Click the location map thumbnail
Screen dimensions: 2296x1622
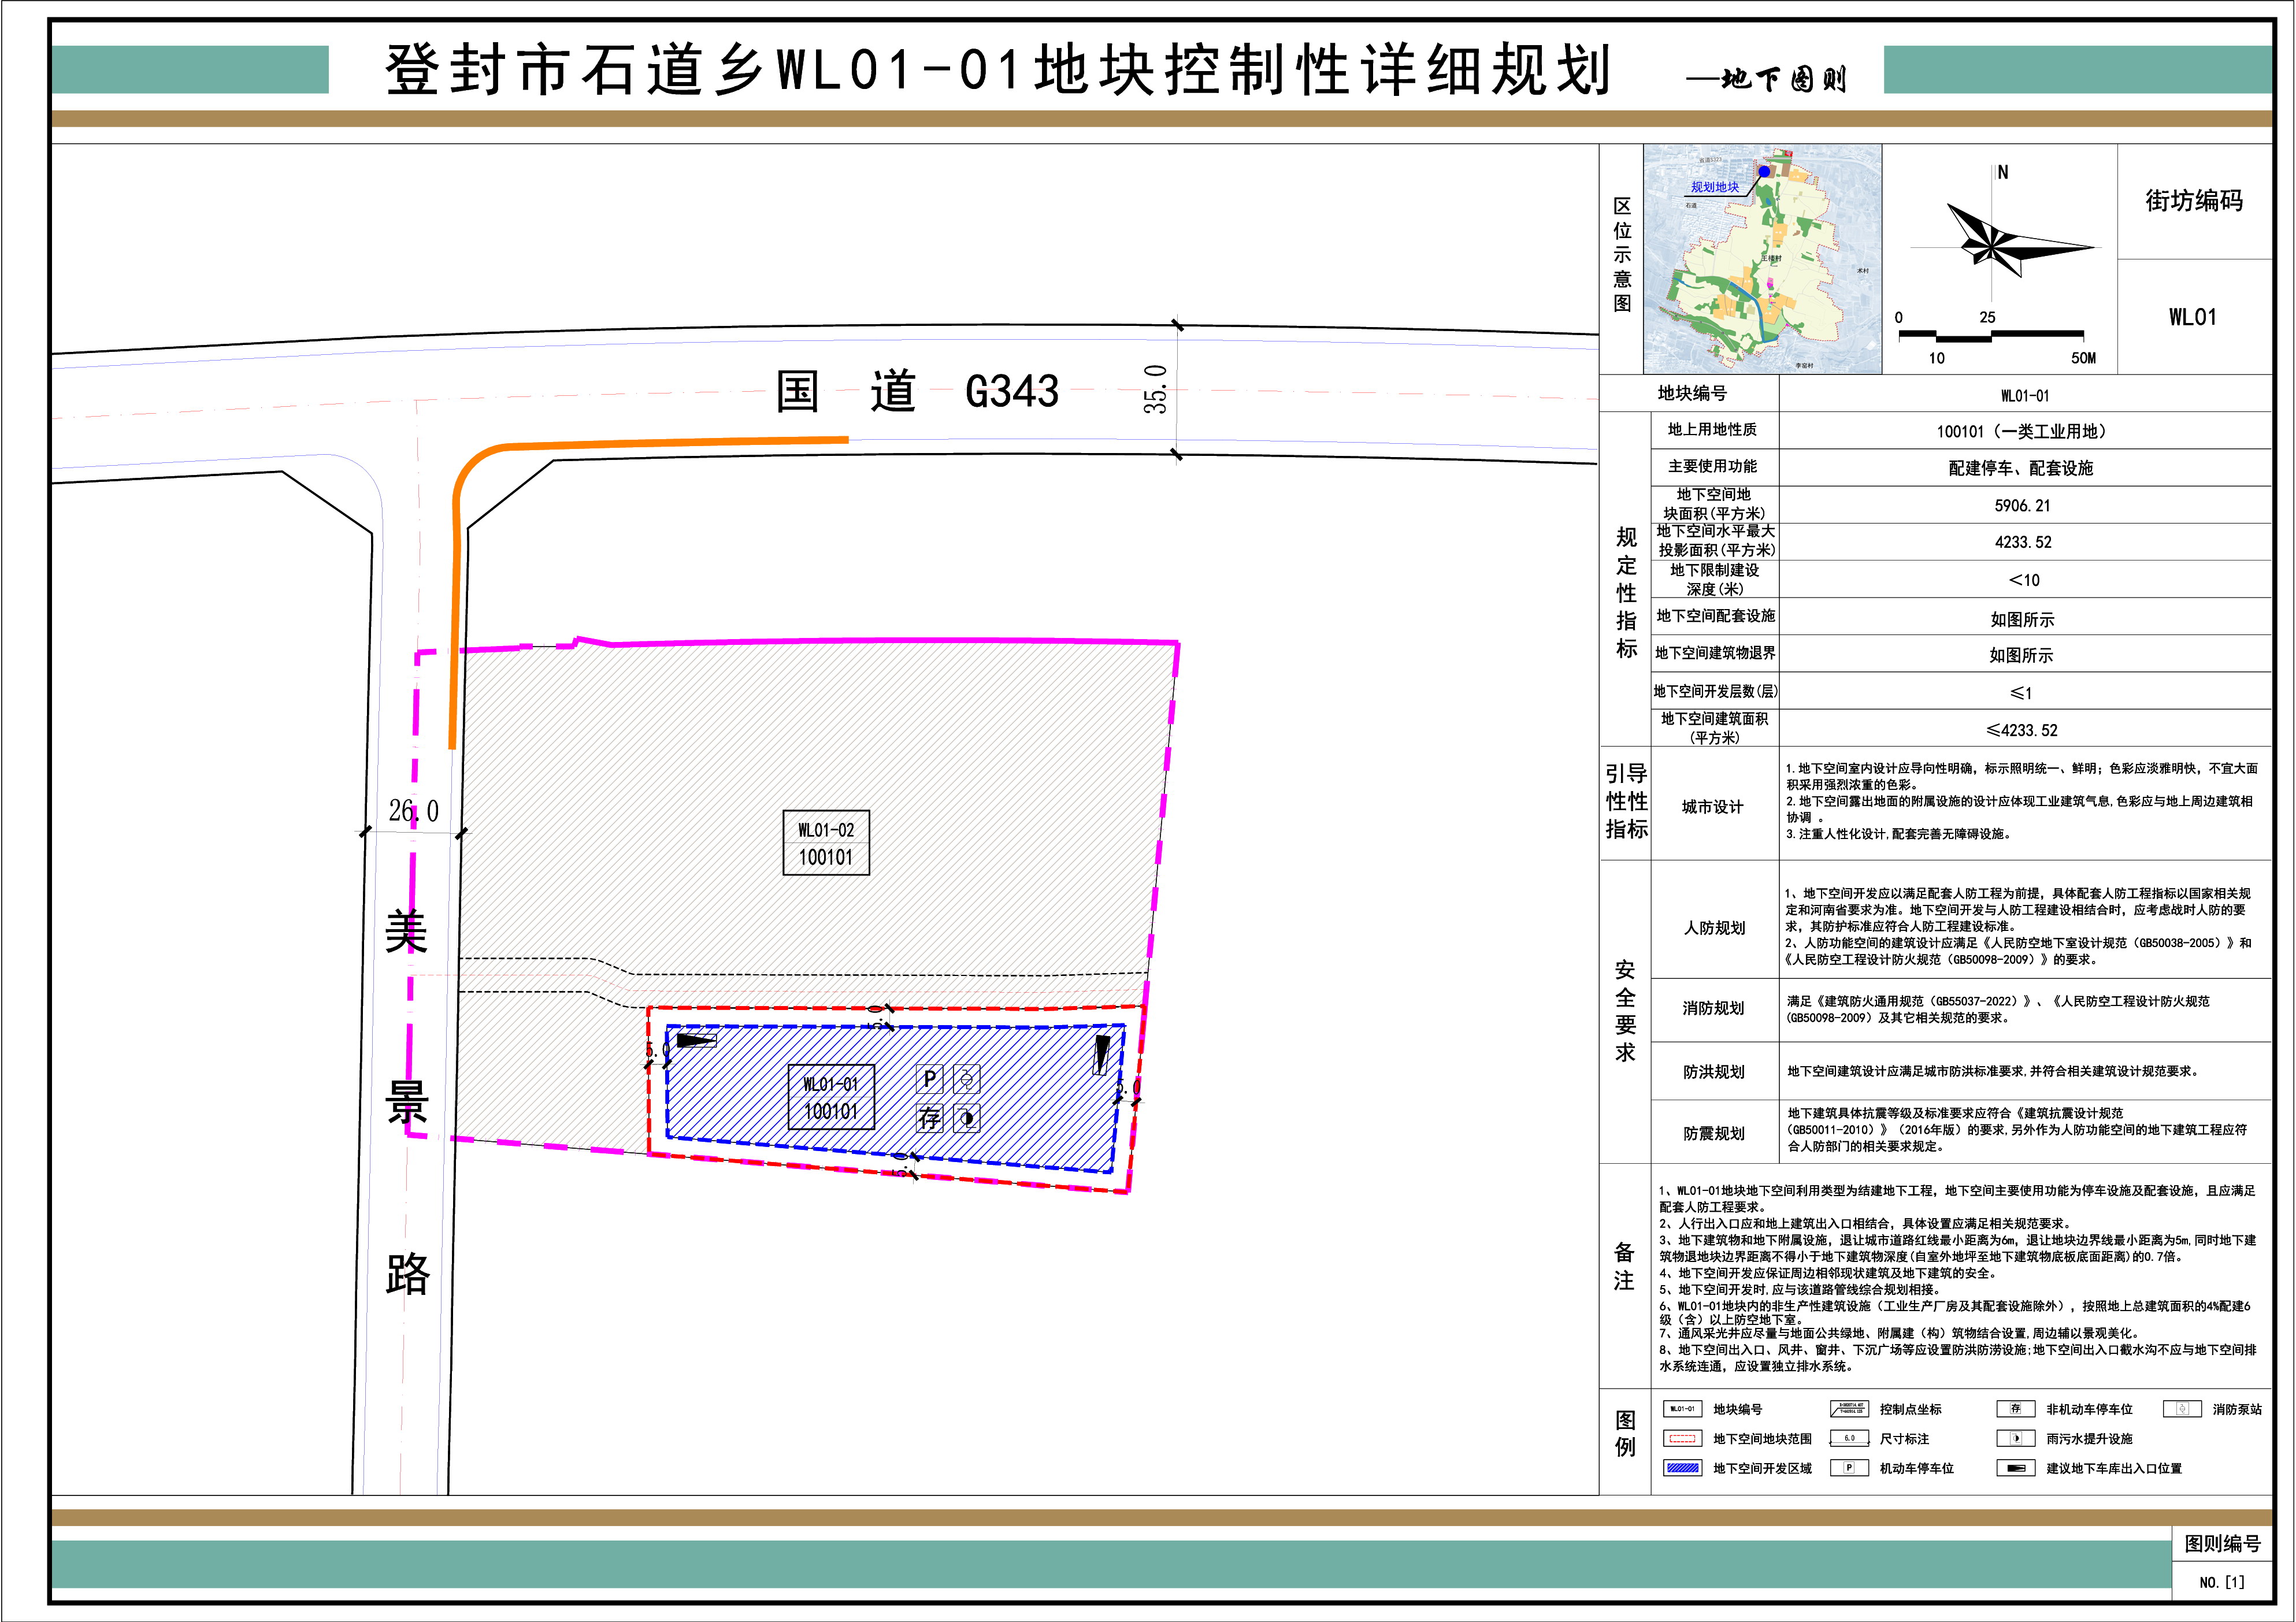point(1762,259)
